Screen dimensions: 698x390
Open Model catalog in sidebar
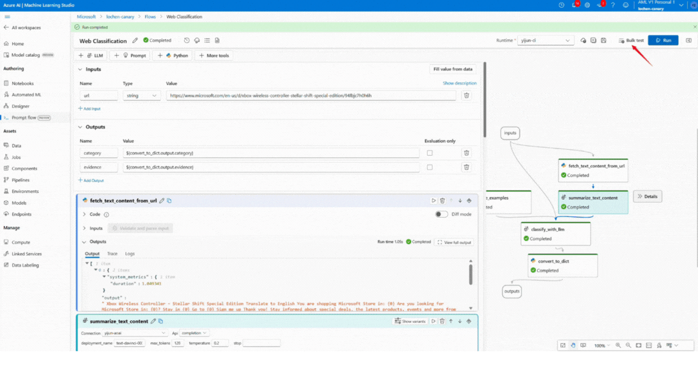(26, 55)
